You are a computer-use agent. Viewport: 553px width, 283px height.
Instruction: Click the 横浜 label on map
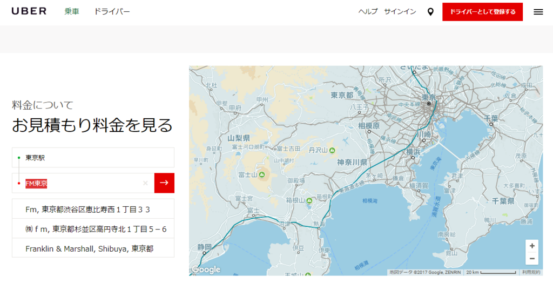[x=413, y=151]
